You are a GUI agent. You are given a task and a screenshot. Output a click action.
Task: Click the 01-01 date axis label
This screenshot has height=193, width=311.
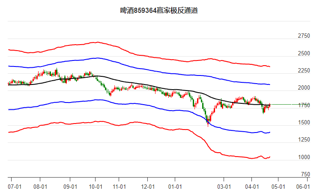(175, 187)
